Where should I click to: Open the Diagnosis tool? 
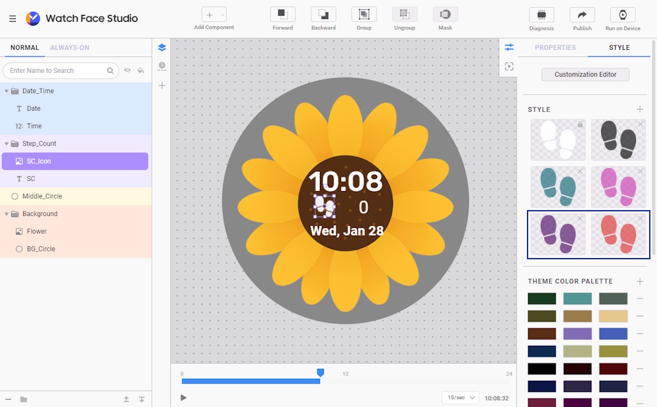tap(541, 14)
